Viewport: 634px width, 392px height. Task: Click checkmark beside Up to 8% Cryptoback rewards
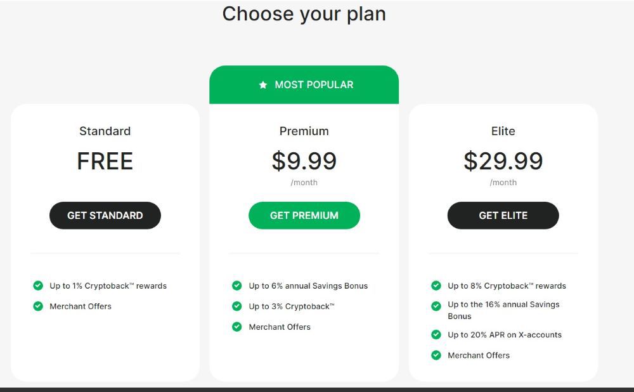436,285
